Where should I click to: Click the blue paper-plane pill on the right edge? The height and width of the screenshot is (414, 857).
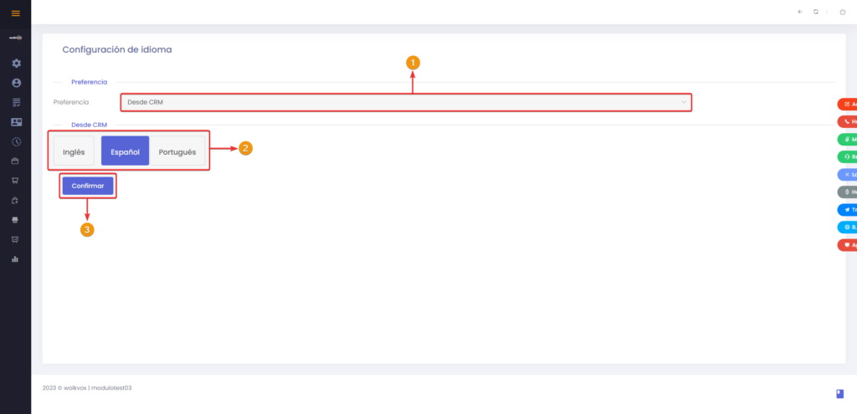pyautogui.click(x=847, y=210)
